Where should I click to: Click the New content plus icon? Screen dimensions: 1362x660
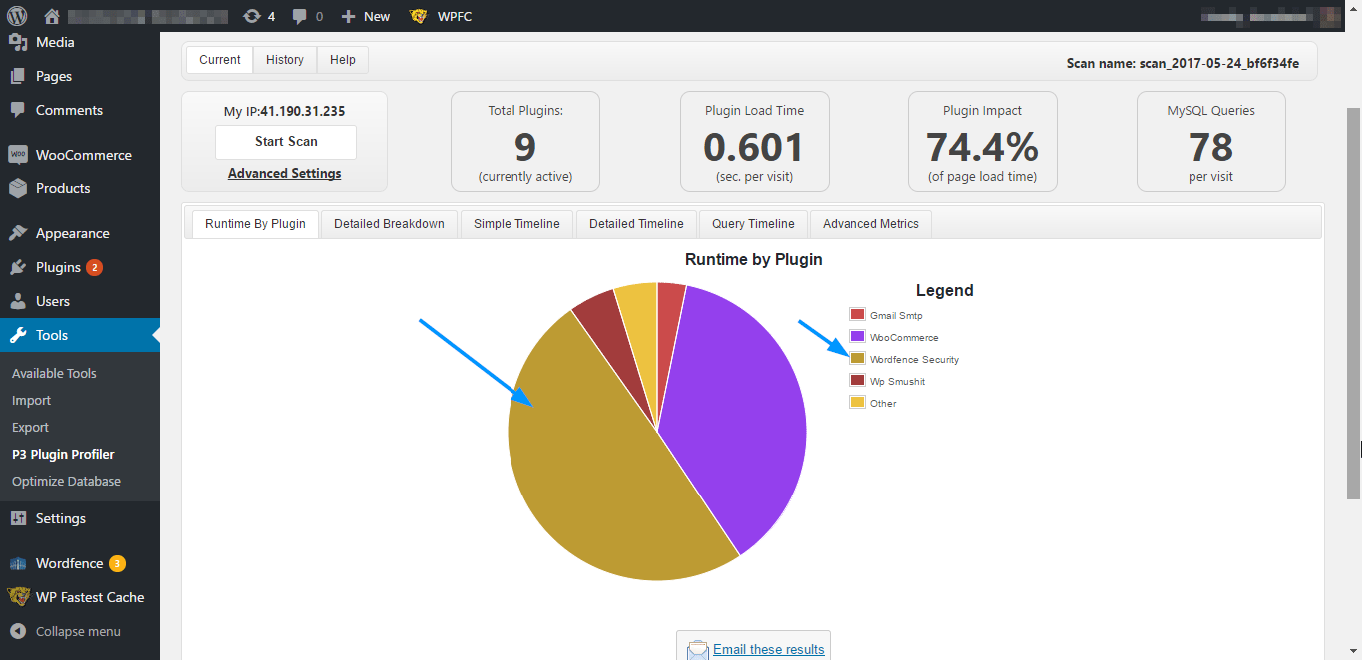(348, 16)
